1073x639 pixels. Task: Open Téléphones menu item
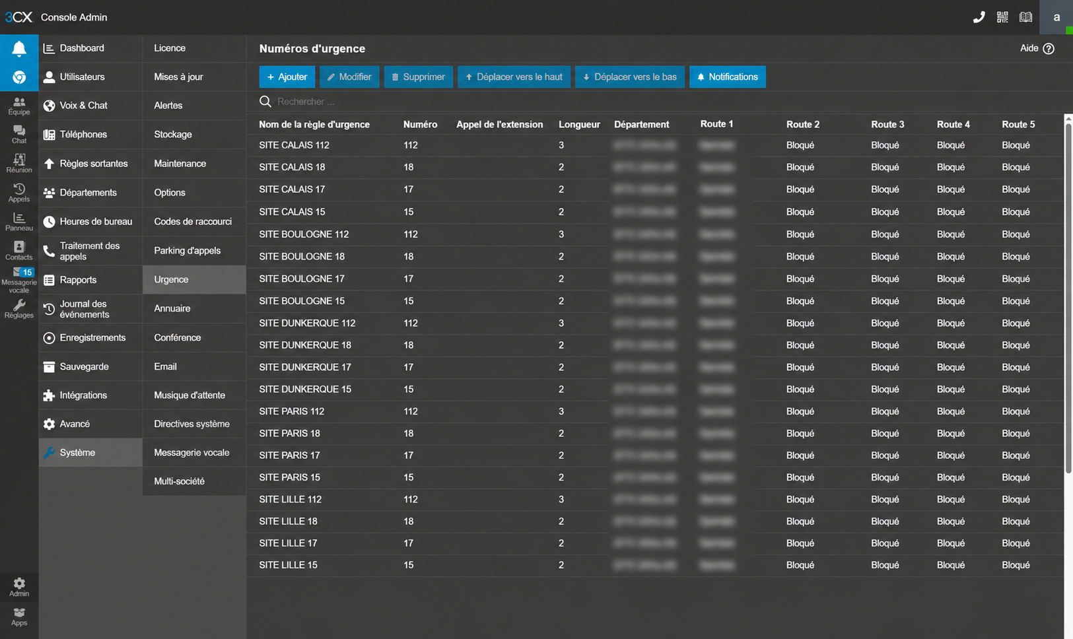click(x=90, y=135)
